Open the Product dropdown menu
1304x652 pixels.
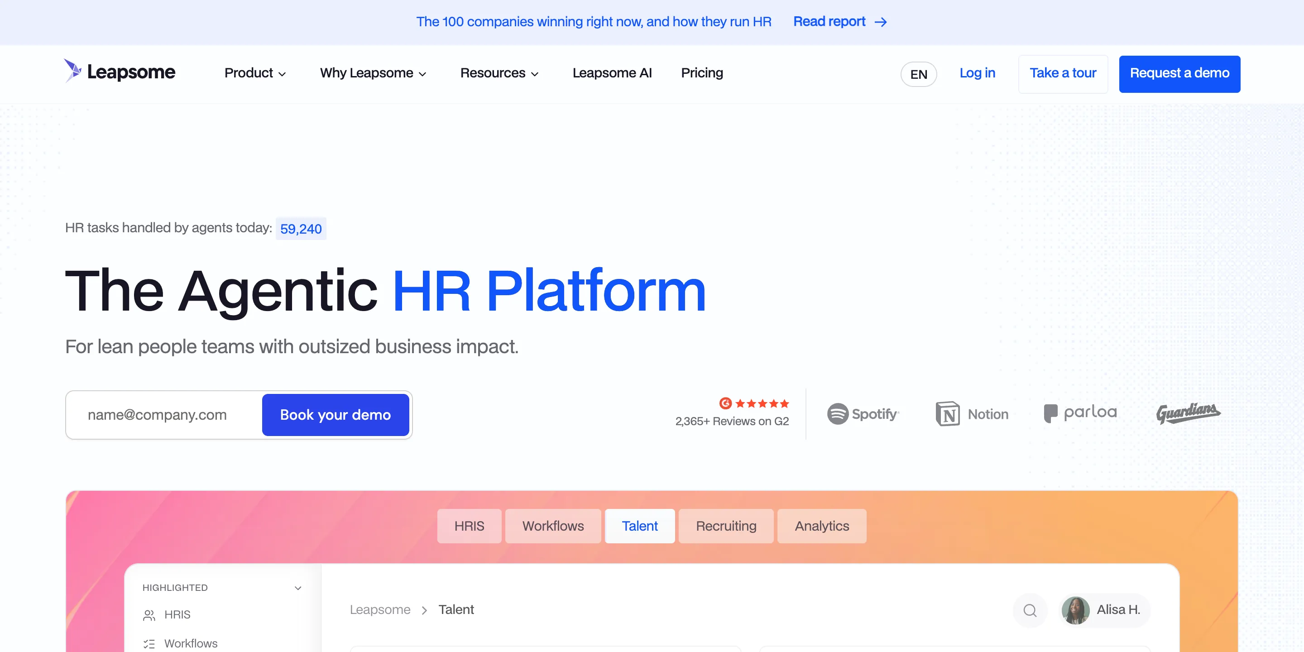(255, 73)
